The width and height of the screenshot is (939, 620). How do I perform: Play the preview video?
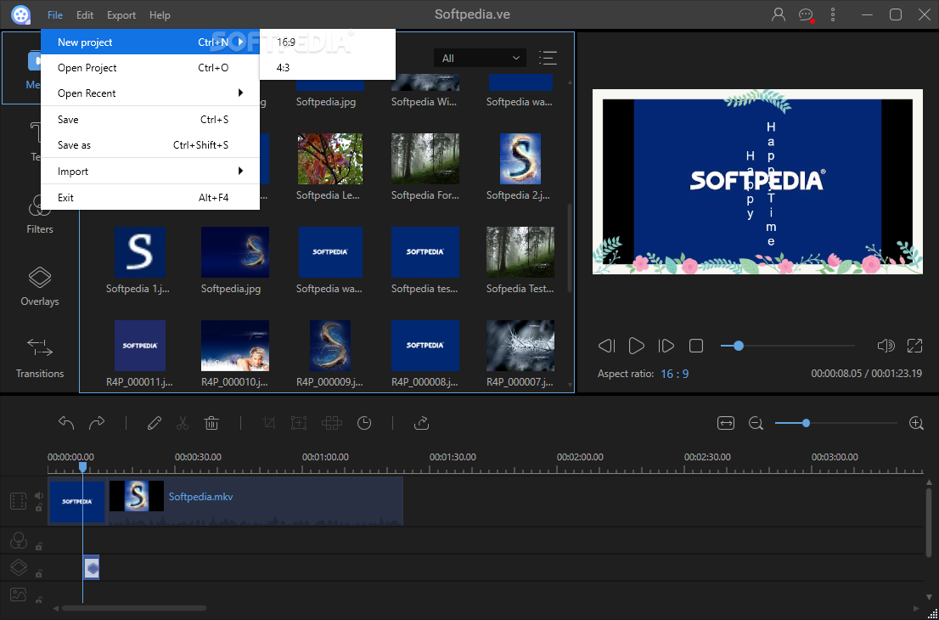[x=636, y=346]
